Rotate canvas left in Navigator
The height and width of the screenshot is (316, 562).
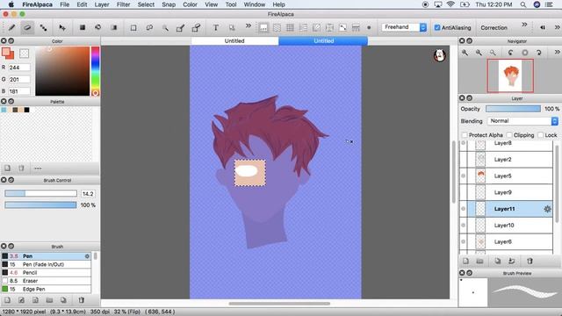tap(510, 53)
